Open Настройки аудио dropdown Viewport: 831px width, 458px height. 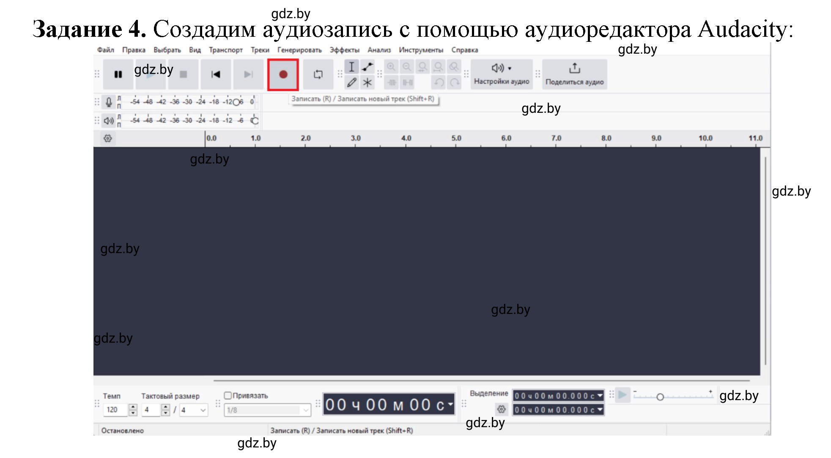[x=502, y=74]
